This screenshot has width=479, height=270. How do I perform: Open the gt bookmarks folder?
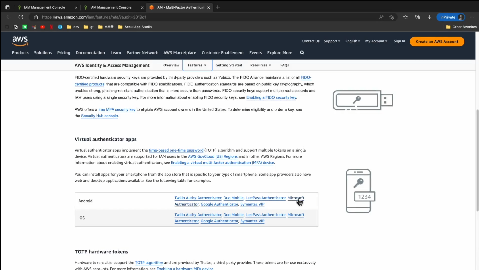pos(89,27)
